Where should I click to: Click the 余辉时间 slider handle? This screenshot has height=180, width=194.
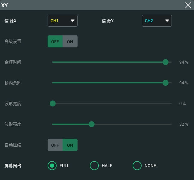click(x=166, y=62)
